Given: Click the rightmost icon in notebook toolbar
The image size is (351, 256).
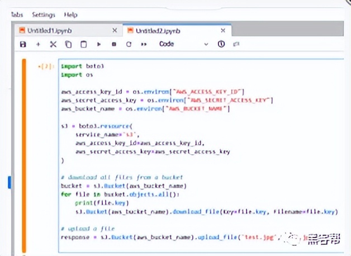Looking at the screenshot, I should (x=236, y=44).
